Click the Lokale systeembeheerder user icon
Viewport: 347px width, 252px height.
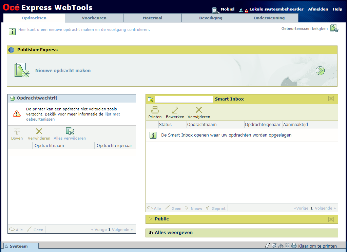pyautogui.click(x=241, y=11)
